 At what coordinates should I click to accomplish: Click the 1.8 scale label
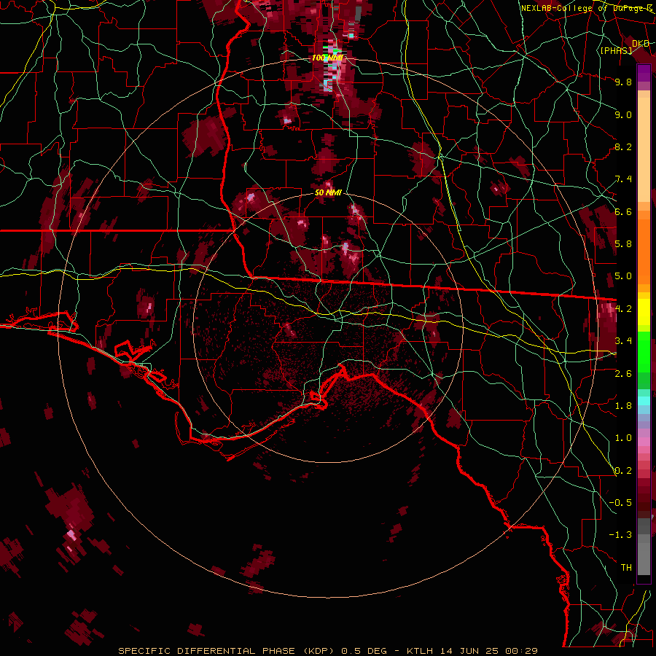tap(623, 406)
